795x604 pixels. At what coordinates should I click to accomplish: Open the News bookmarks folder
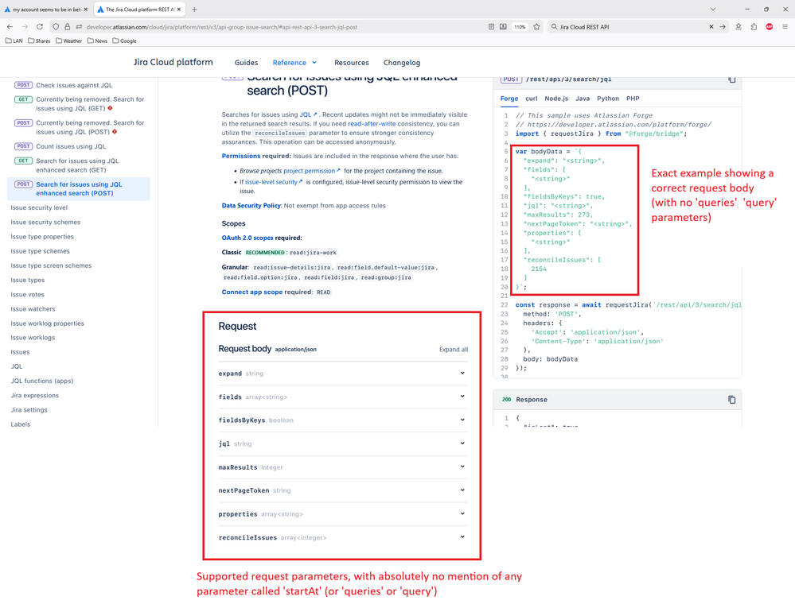[x=97, y=41]
